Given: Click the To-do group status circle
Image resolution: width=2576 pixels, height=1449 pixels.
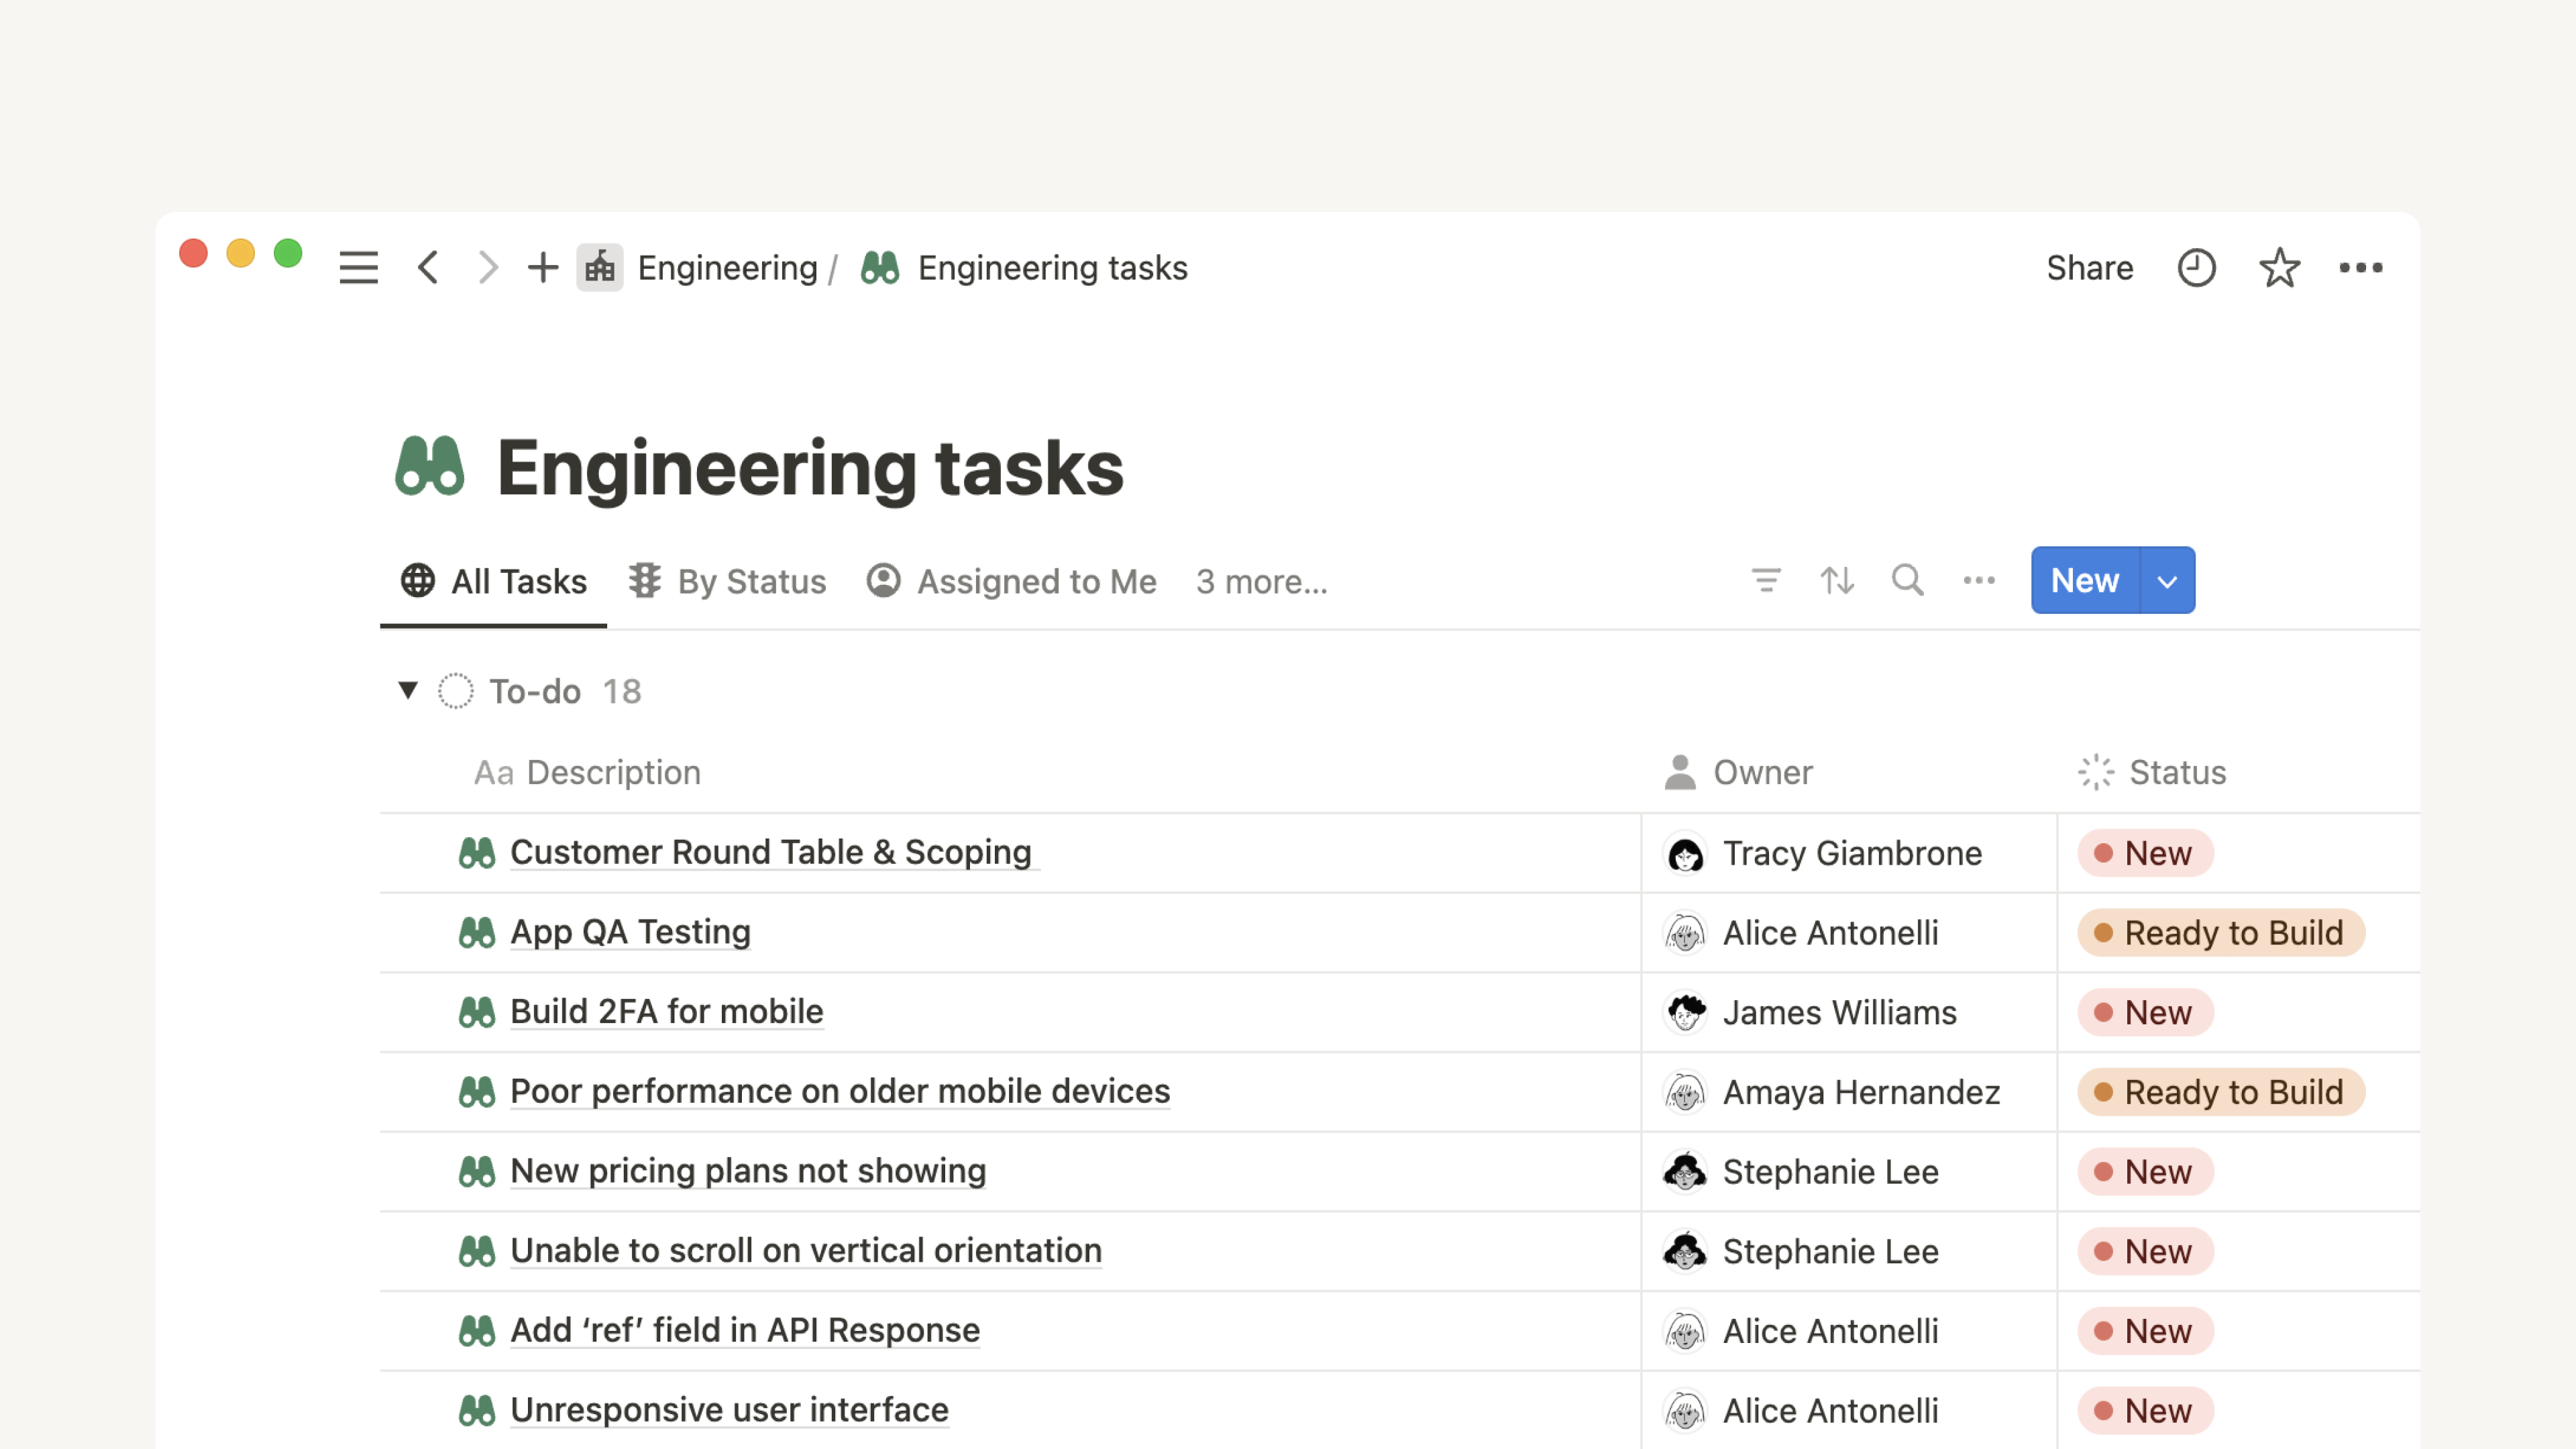Looking at the screenshot, I should tap(456, 690).
